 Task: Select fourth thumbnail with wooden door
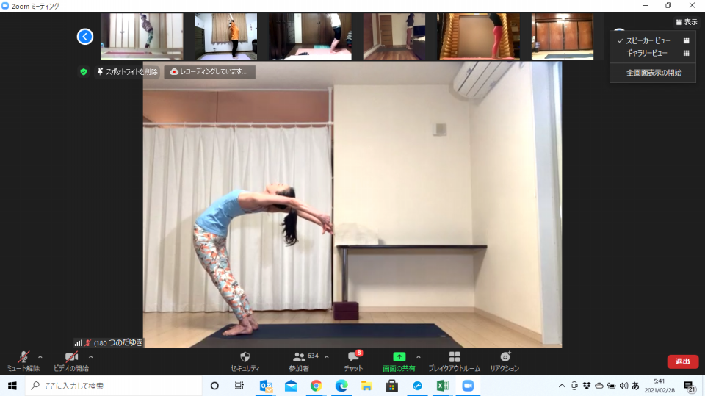tap(394, 37)
